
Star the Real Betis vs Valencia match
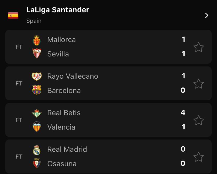coord(198,120)
